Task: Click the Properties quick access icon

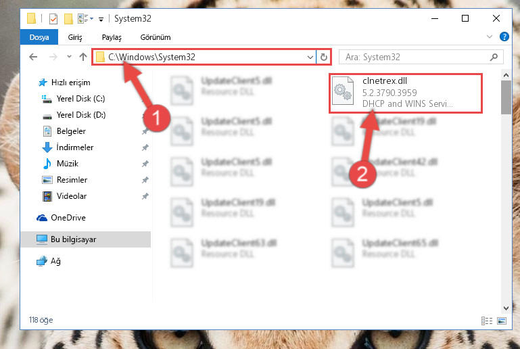Action: [53, 18]
